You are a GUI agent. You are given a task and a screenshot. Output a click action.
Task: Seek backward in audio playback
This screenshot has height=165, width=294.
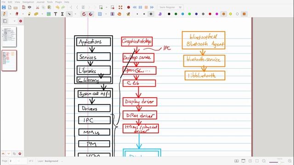pyautogui.click(x=135, y=7)
